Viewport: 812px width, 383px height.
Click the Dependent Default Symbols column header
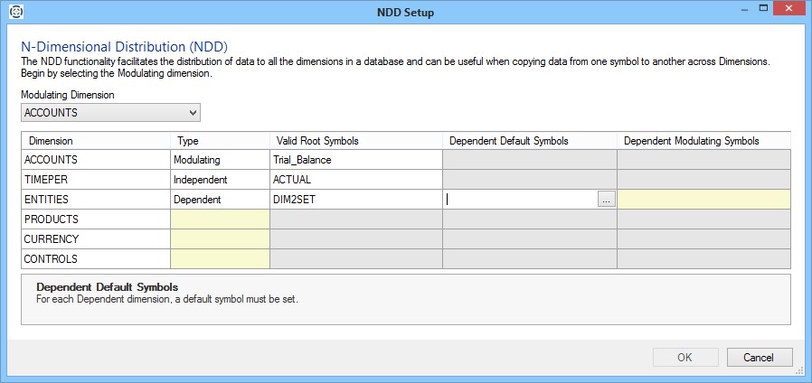click(x=529, y=141)
